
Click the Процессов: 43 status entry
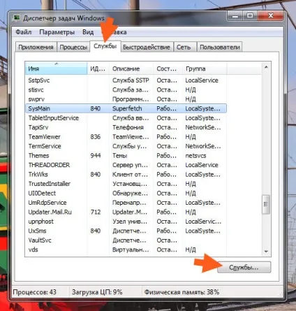(35, 292)
